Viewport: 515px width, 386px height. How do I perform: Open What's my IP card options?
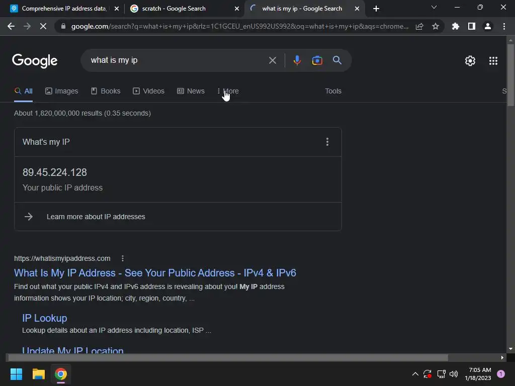pos(327,142)
